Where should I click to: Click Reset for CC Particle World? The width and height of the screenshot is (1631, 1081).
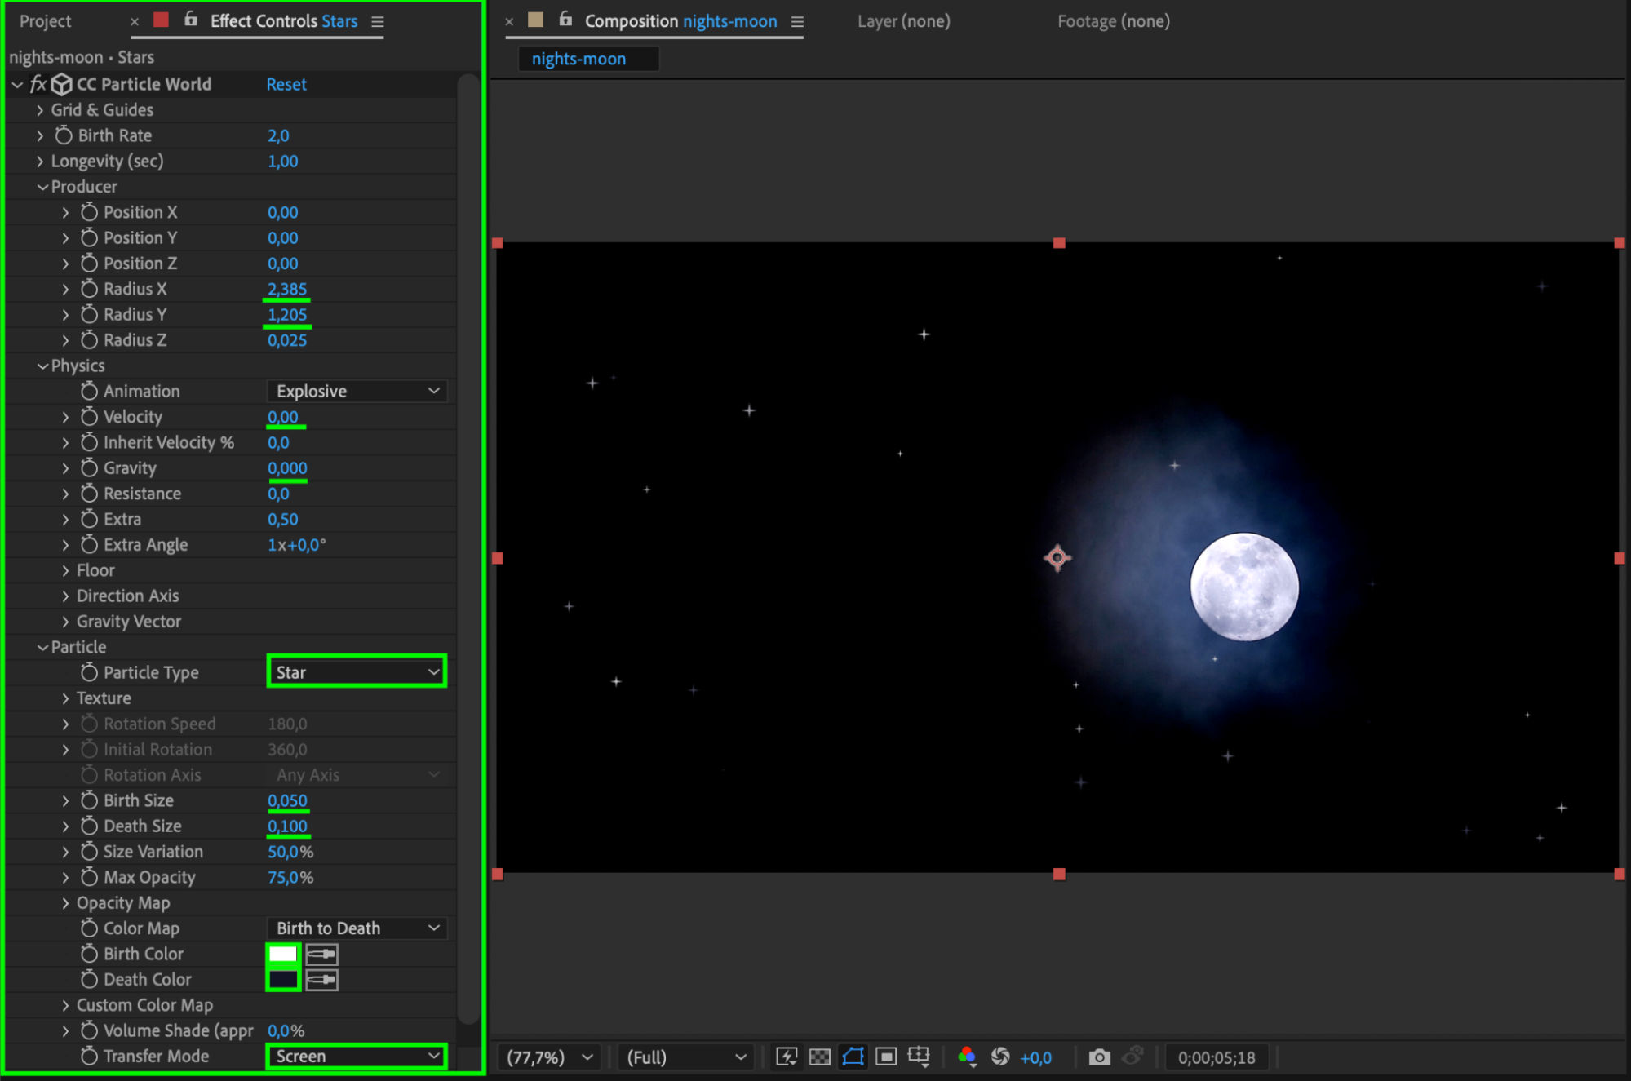tap(286, 84)
